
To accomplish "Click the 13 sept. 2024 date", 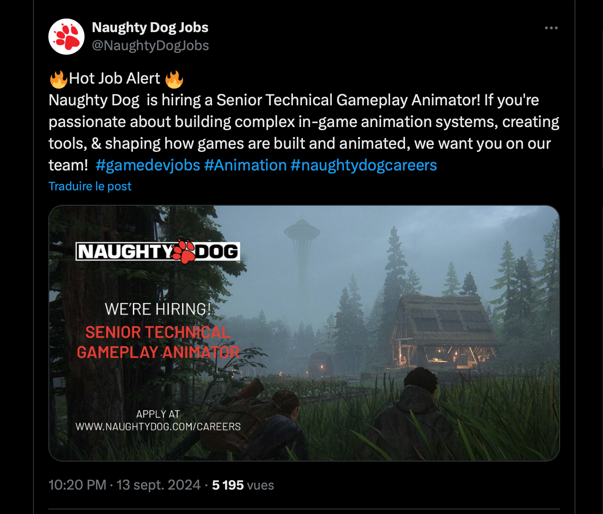I will 159,485.
